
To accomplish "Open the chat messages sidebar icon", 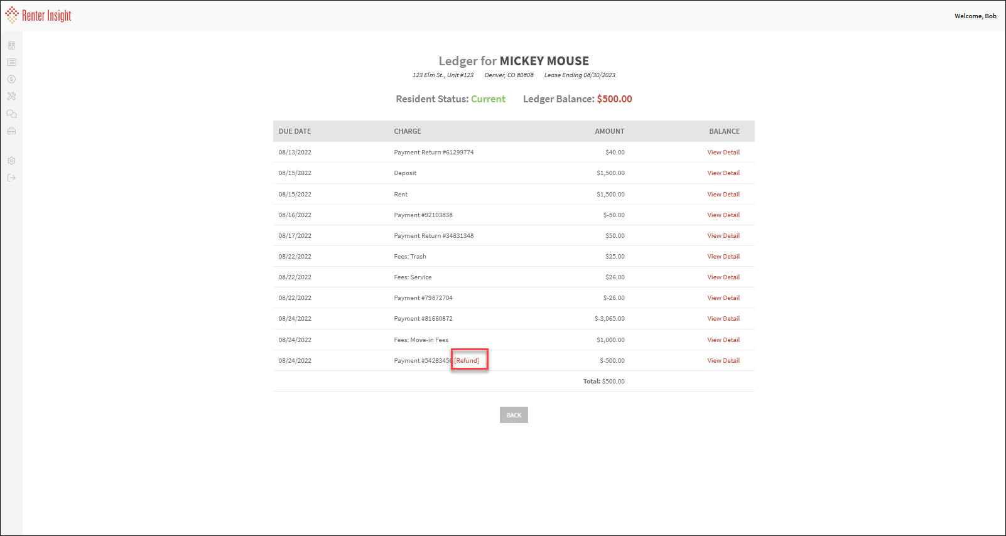I will click(11, 114).
